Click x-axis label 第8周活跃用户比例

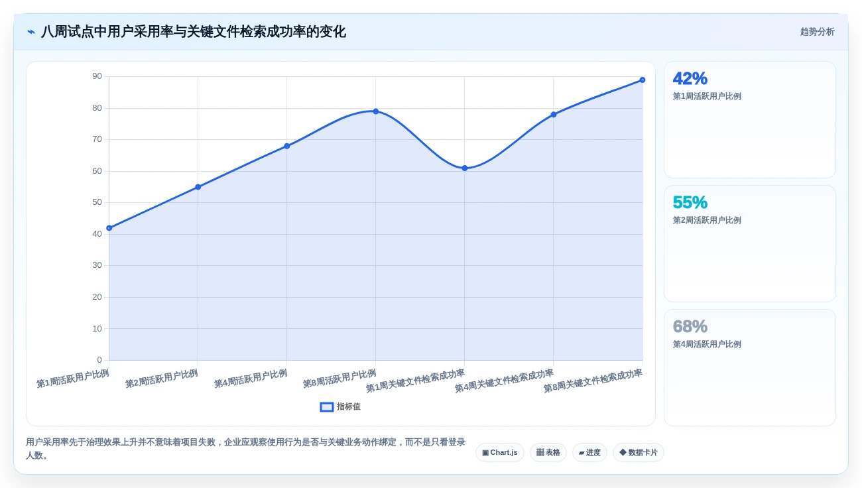339,379
